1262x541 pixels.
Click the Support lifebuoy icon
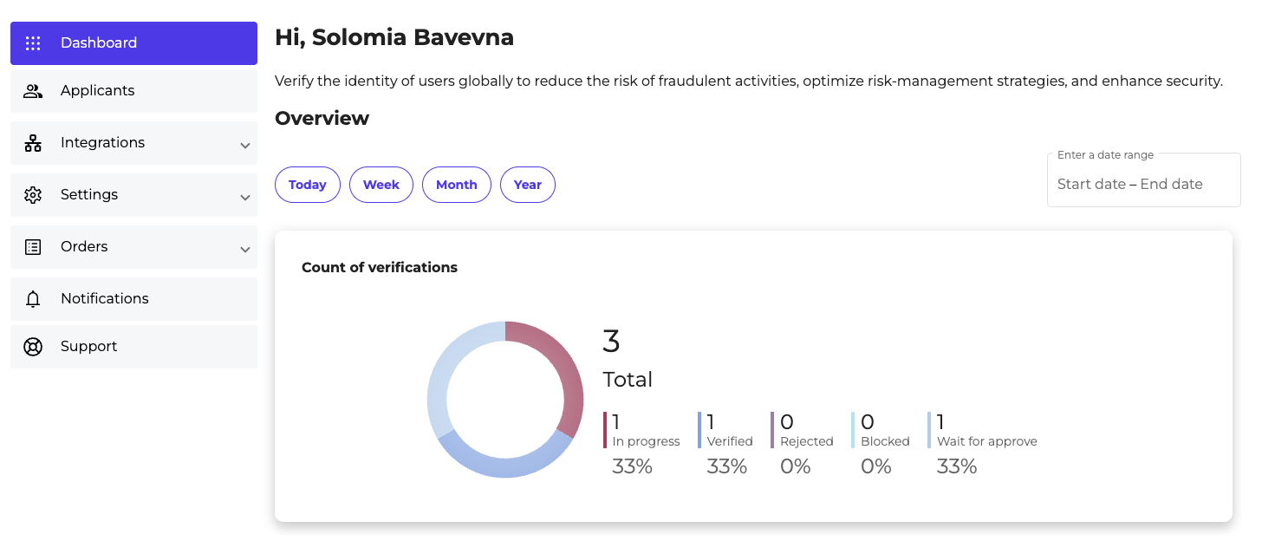(x=33, y=347)
